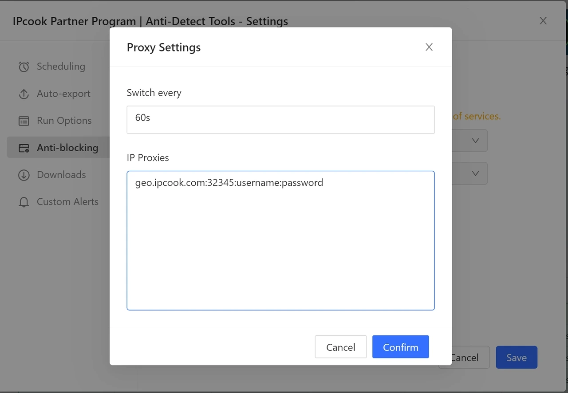Click the Downloads arrow icon
Screen dimensions: 568x393
tap(24, 174)
